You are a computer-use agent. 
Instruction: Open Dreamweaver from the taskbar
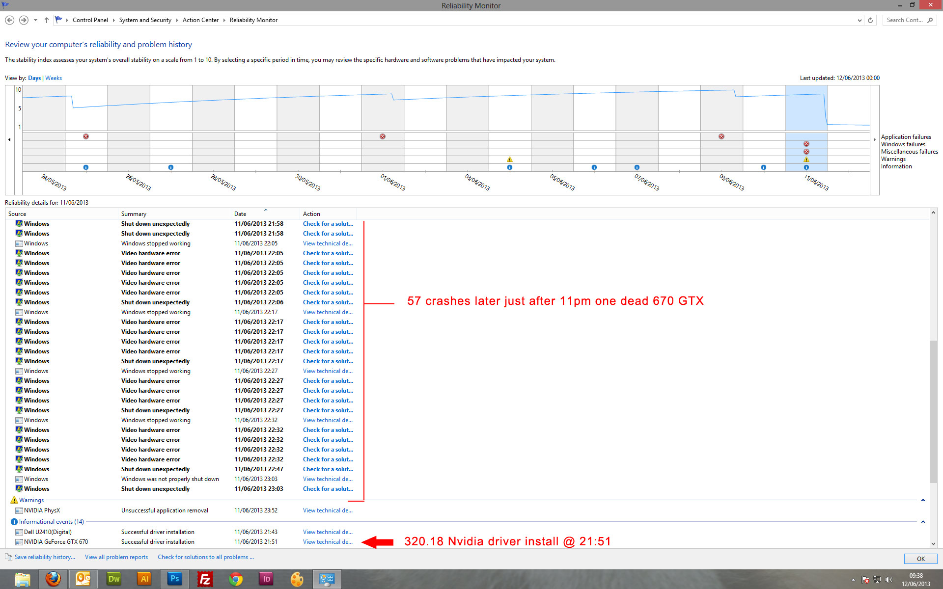point(114,579)
